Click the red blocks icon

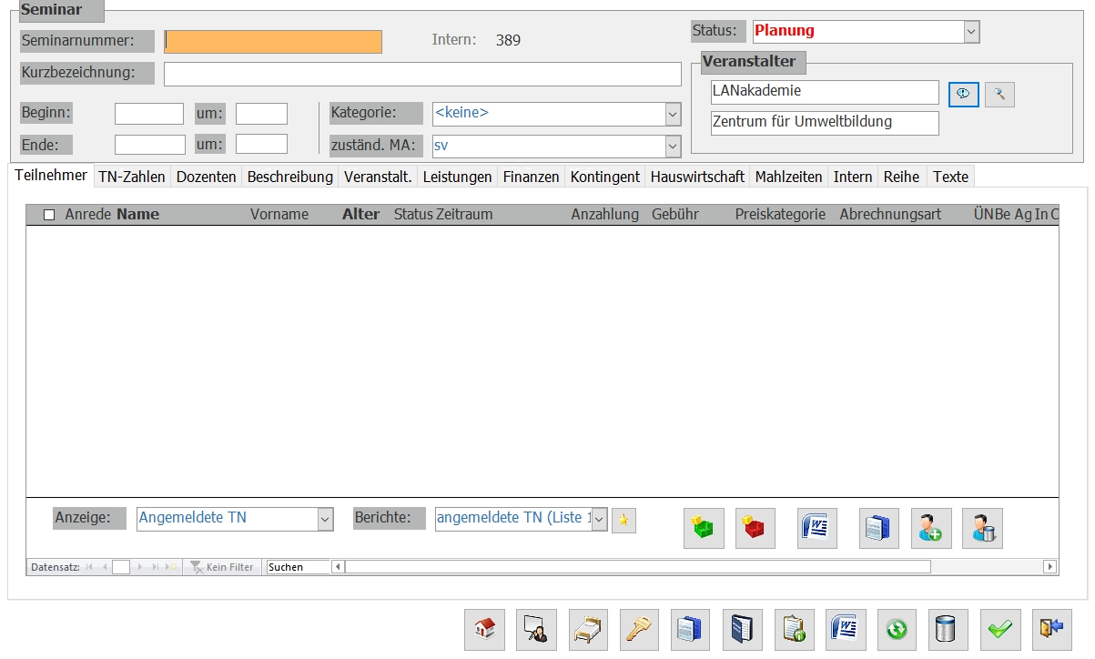pyautogui.click(x=755, y=529)
